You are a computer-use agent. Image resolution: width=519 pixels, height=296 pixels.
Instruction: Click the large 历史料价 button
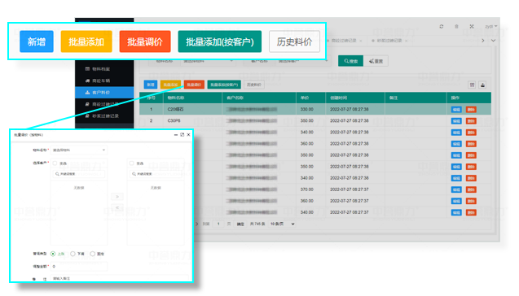295,41
